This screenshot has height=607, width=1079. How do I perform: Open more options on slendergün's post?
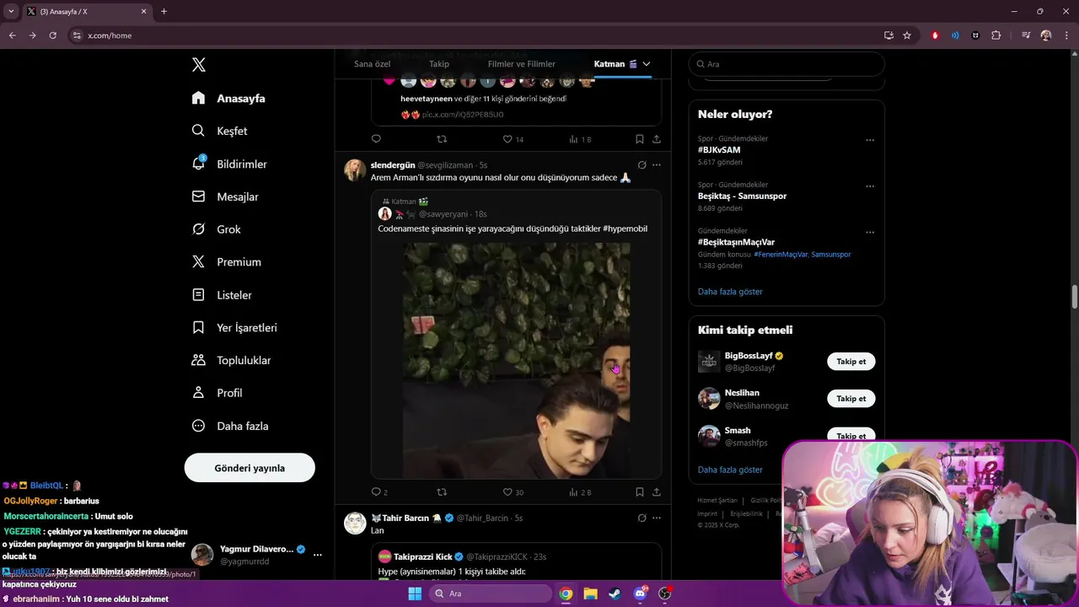point(657,165)
